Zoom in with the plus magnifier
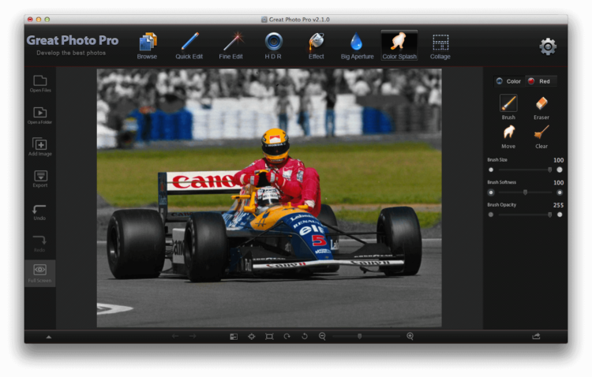This screenshot has height=377, width=592. (410, 336)
